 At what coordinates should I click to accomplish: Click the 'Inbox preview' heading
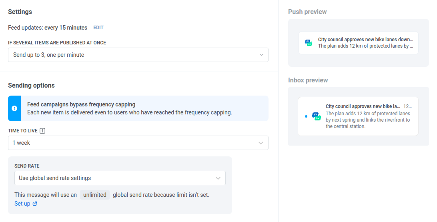pyautogui.click(x=308, y=80)
